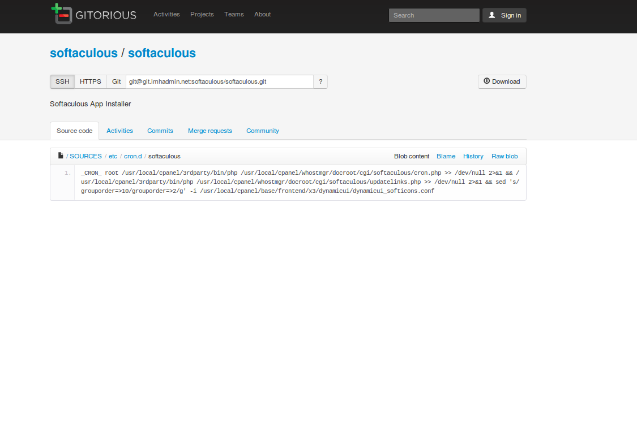Screen dimensions: 637x435
Task: Click the Download button
Action: pos(502,81)
